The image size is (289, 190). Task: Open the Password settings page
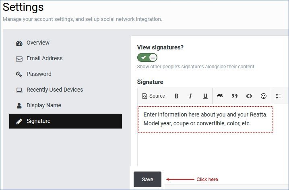(39, 74)
